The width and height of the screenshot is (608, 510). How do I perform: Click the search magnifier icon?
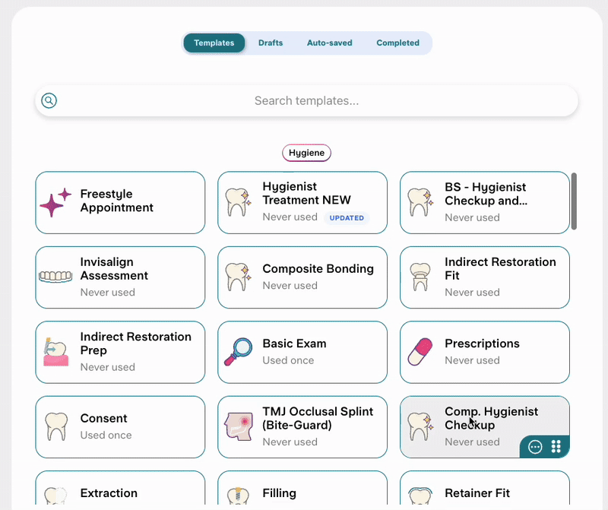tap(49, 100)
